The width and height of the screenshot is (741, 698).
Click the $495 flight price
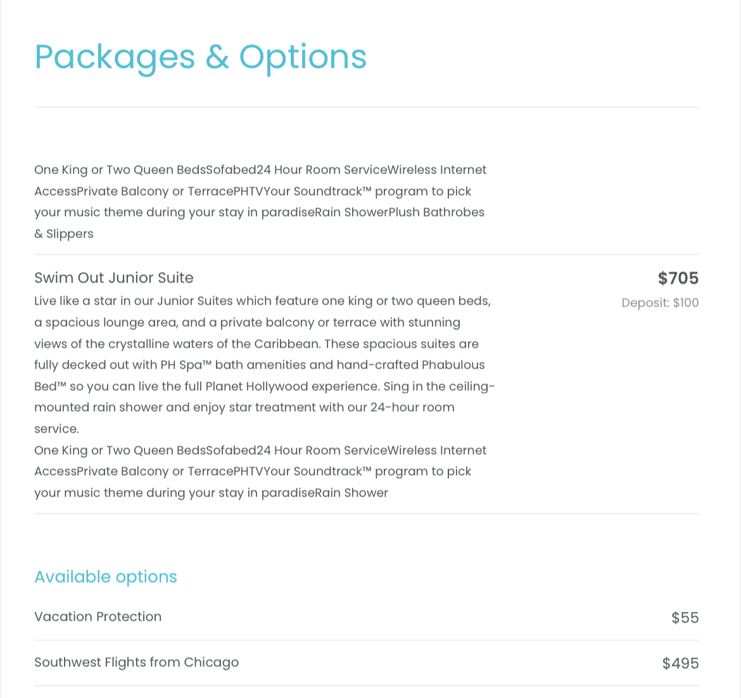(680, 663)
